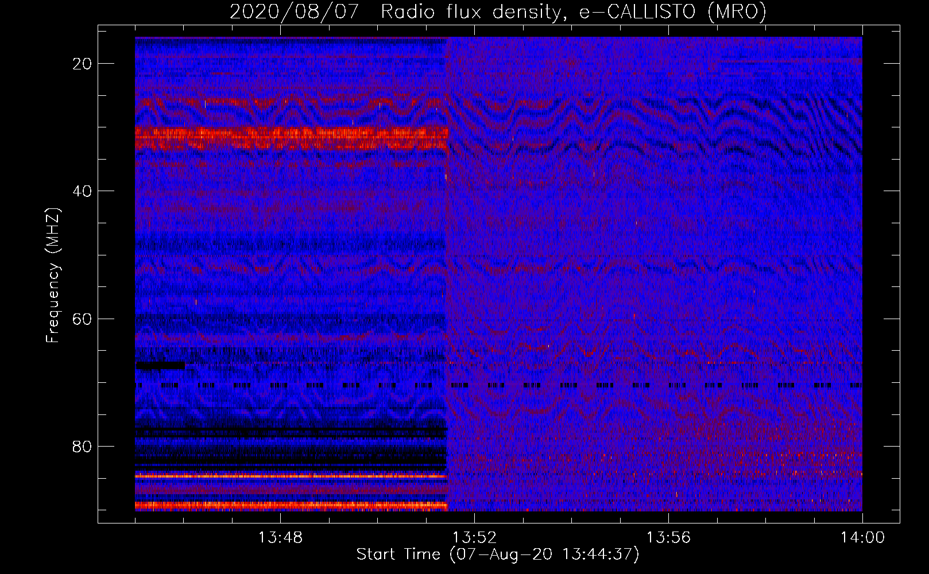Click the 'Frequency (MHZ)' axis label
929x574 pixels.
point(53,276)
